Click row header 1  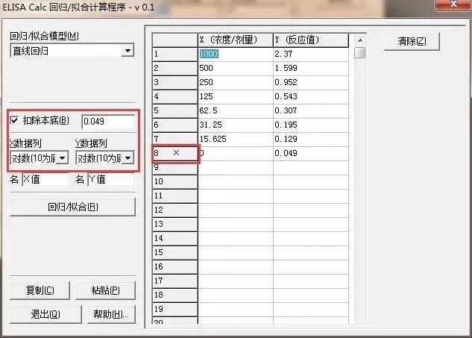click(x=175, y=54)
